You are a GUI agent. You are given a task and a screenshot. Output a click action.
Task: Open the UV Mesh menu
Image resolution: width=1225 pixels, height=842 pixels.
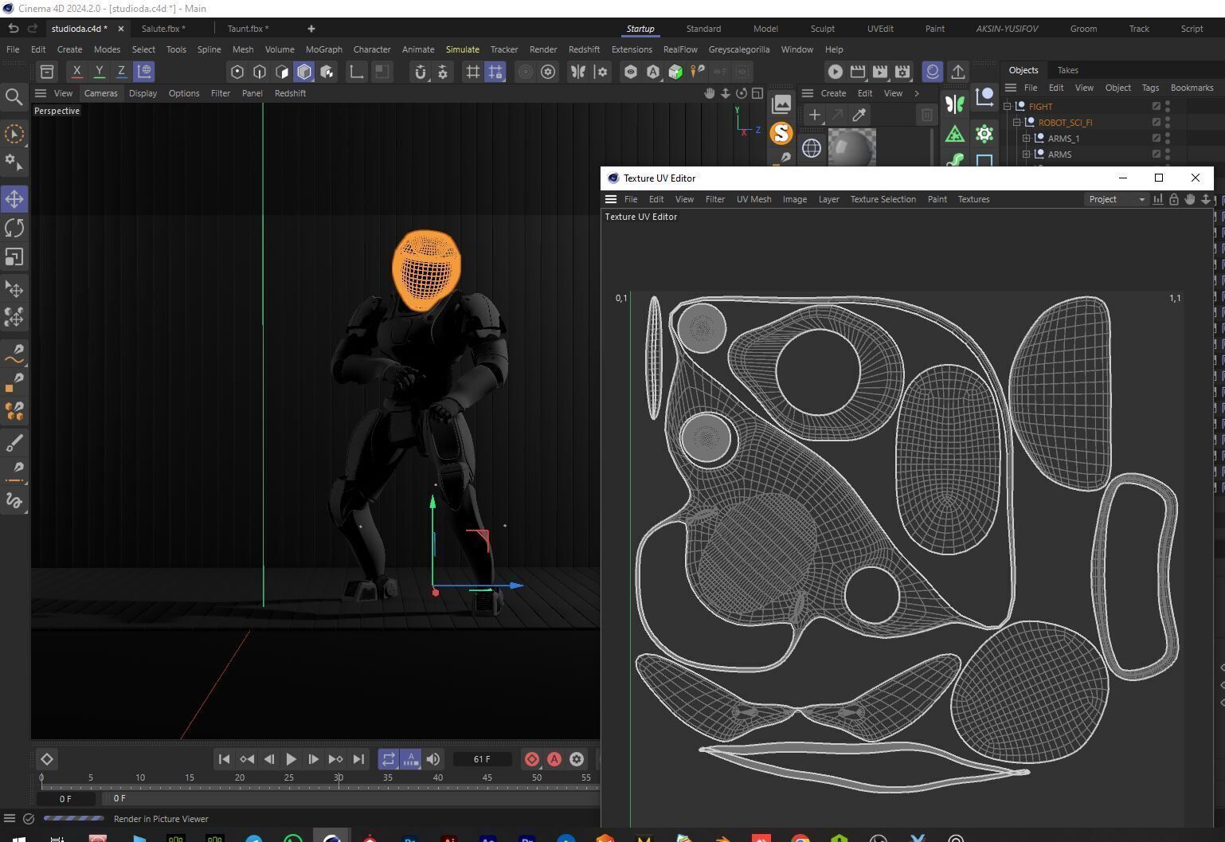pos(753,199)
